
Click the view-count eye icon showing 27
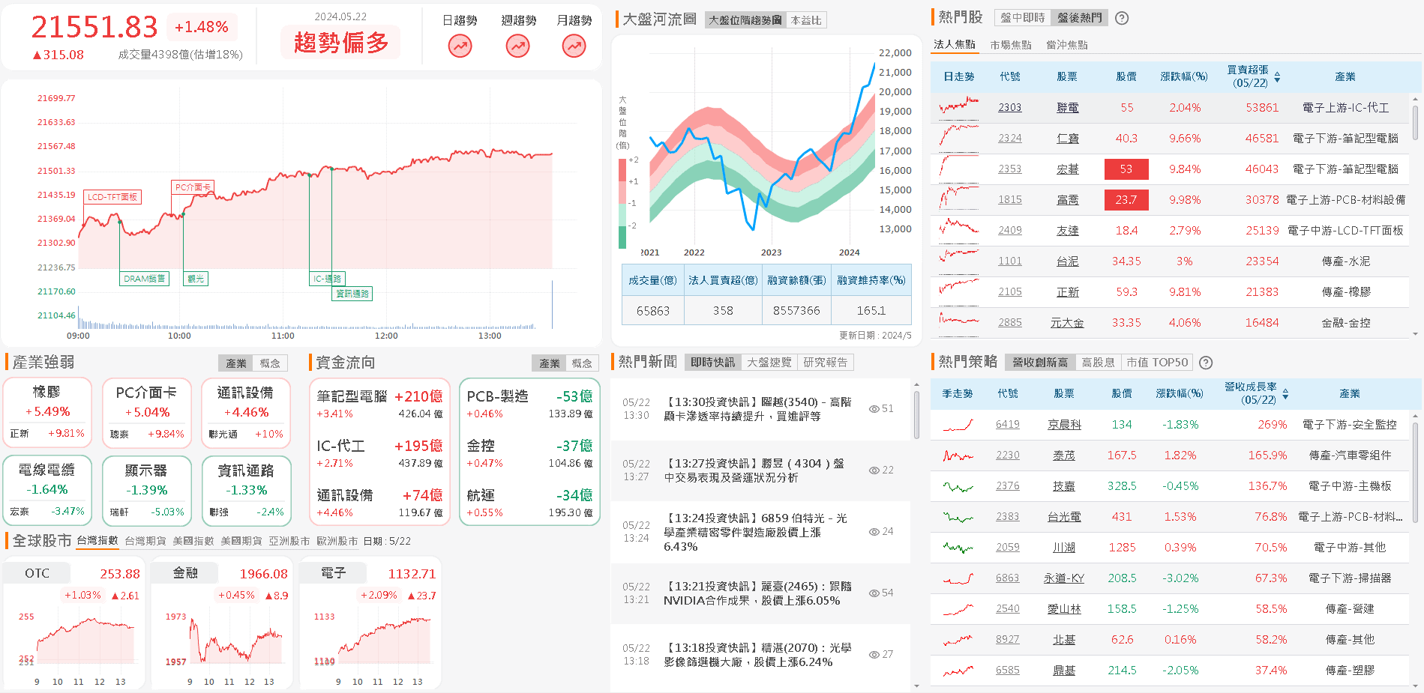(x=874, y=655)
